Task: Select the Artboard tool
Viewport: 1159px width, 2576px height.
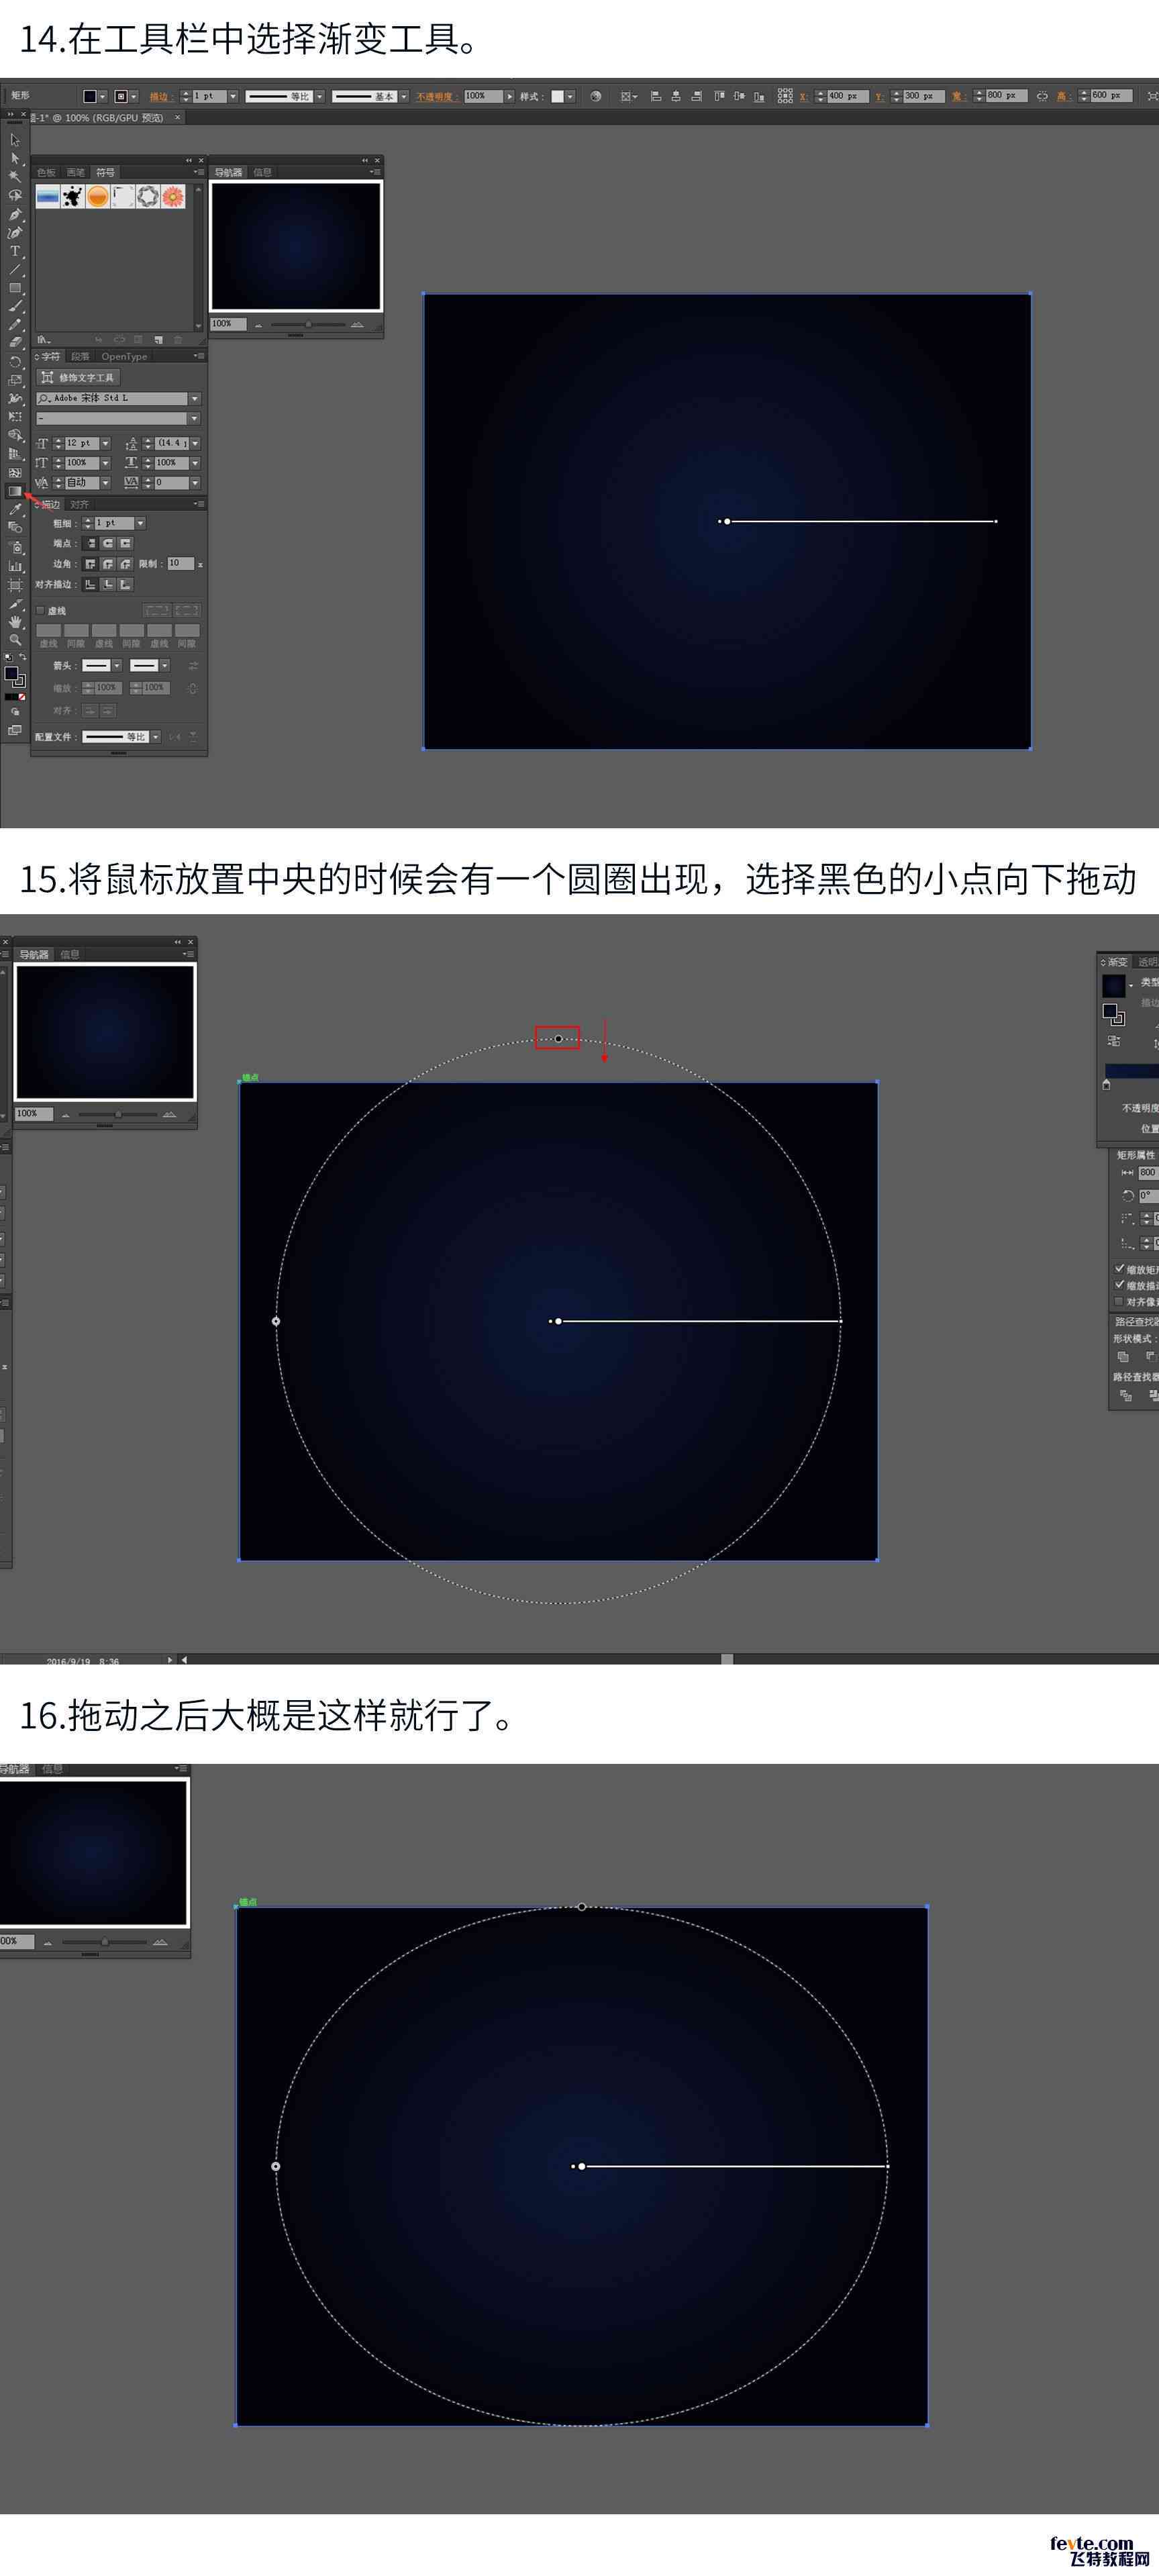Action: coord(15,584)
